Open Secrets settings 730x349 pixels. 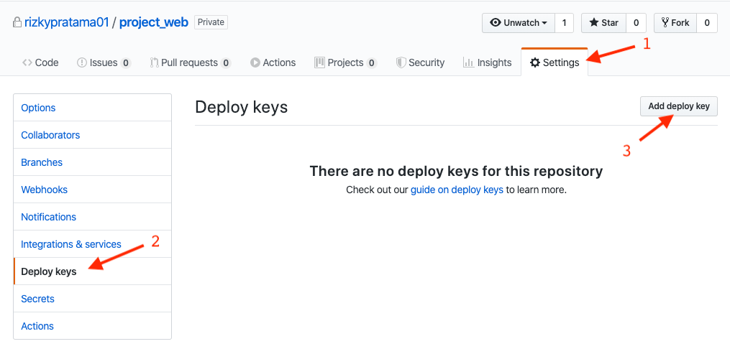pyautogui.click(x=92, y=299)
